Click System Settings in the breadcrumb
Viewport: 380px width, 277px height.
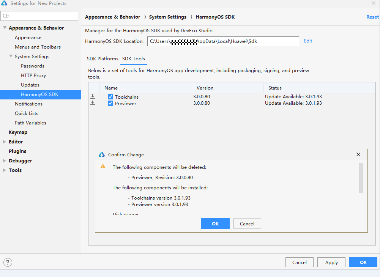[x=168, y=17]
